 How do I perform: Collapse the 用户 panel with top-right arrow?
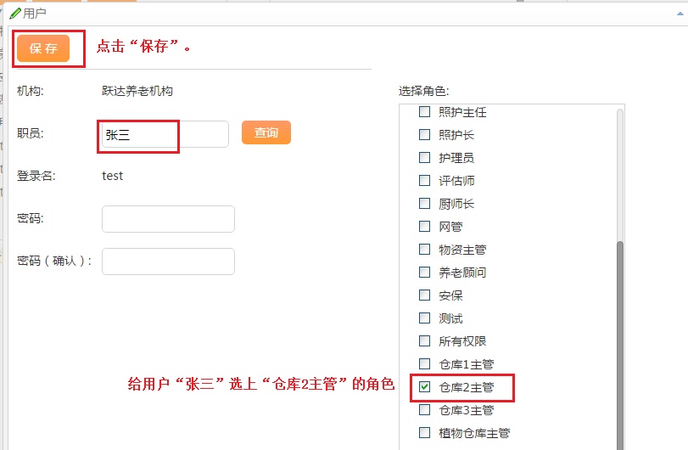(x=680, y=14)
